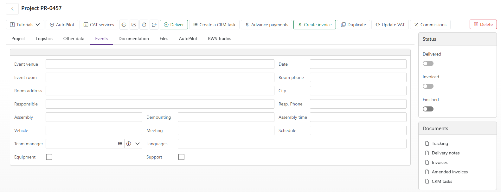Image resolution: width=501 pixels, height=192 pixels.
Task: Delete the project with the red button
Action: (x=483, y=24)
